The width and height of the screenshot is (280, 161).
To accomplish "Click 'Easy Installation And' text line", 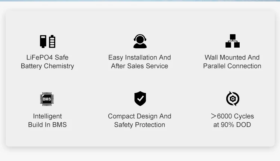I will pyautogui.click(x=140, y=58).
